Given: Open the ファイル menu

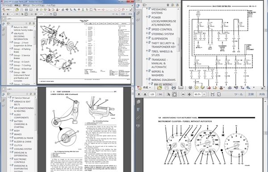Looking at the screenshot, I should click(x=7, y=5).
